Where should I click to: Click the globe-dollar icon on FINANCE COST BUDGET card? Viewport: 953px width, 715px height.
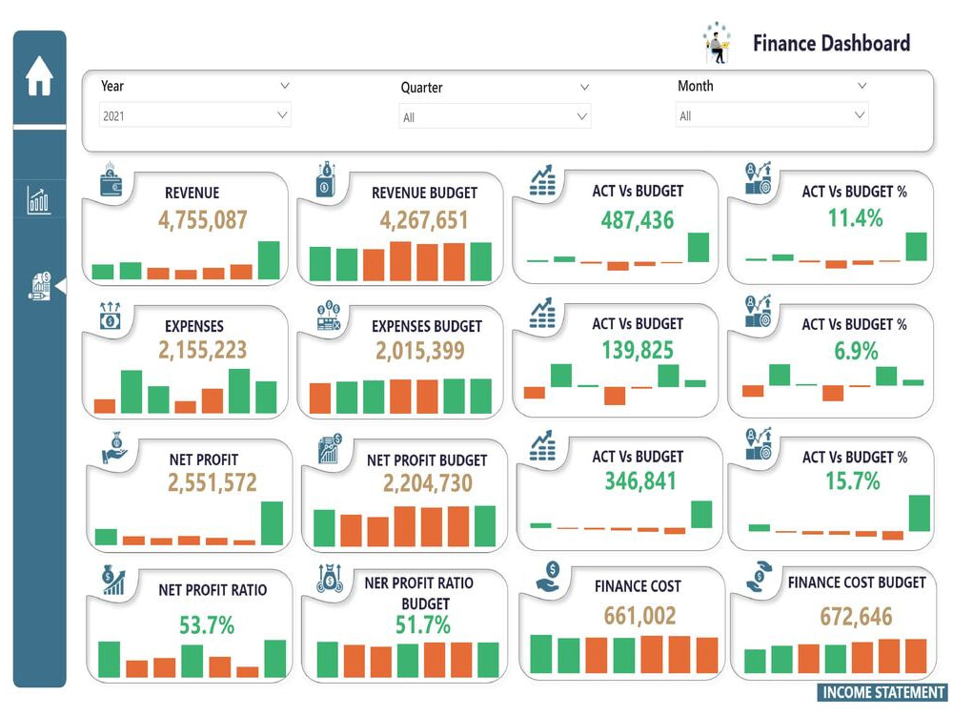pyautogui.click(x=758, y=578)
